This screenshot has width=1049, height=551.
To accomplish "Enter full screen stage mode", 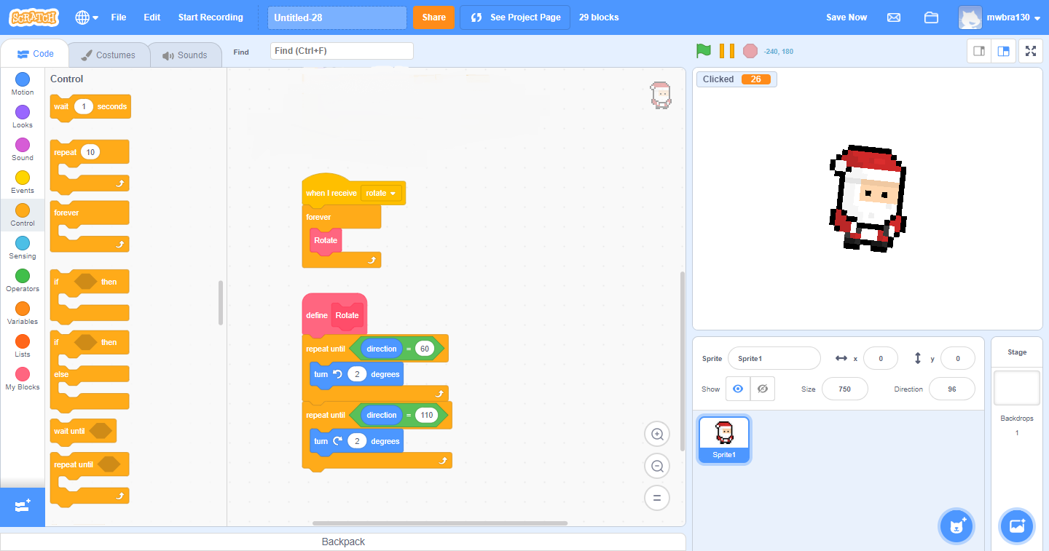I will pos(1031,51).
